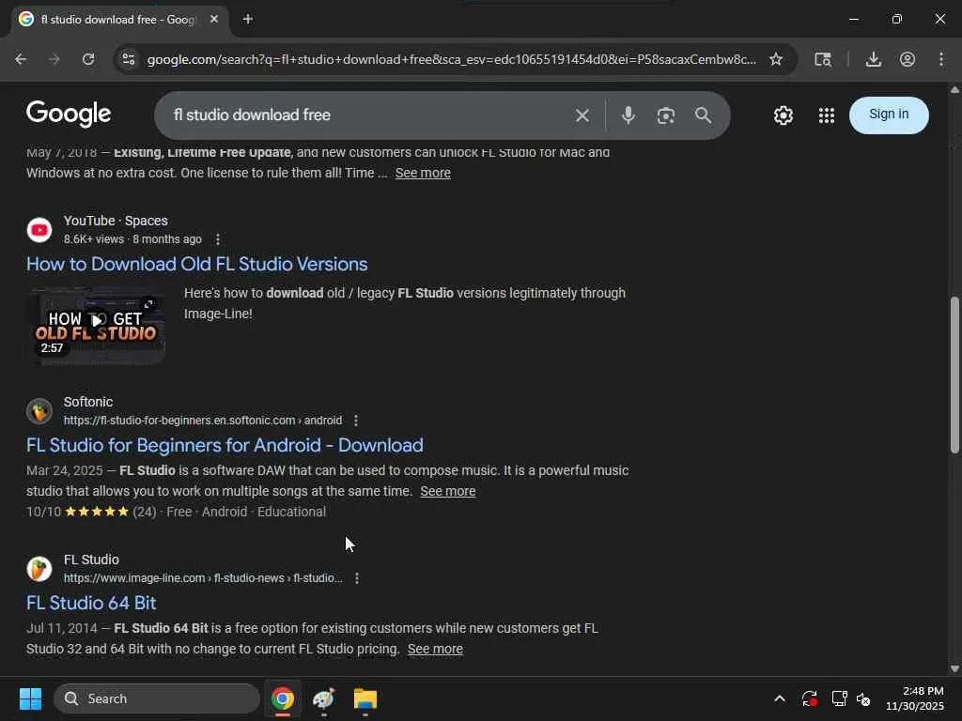This screenshot has height=721, width=962.
Task: Open a new browser tab
Action: click(248, 19)
